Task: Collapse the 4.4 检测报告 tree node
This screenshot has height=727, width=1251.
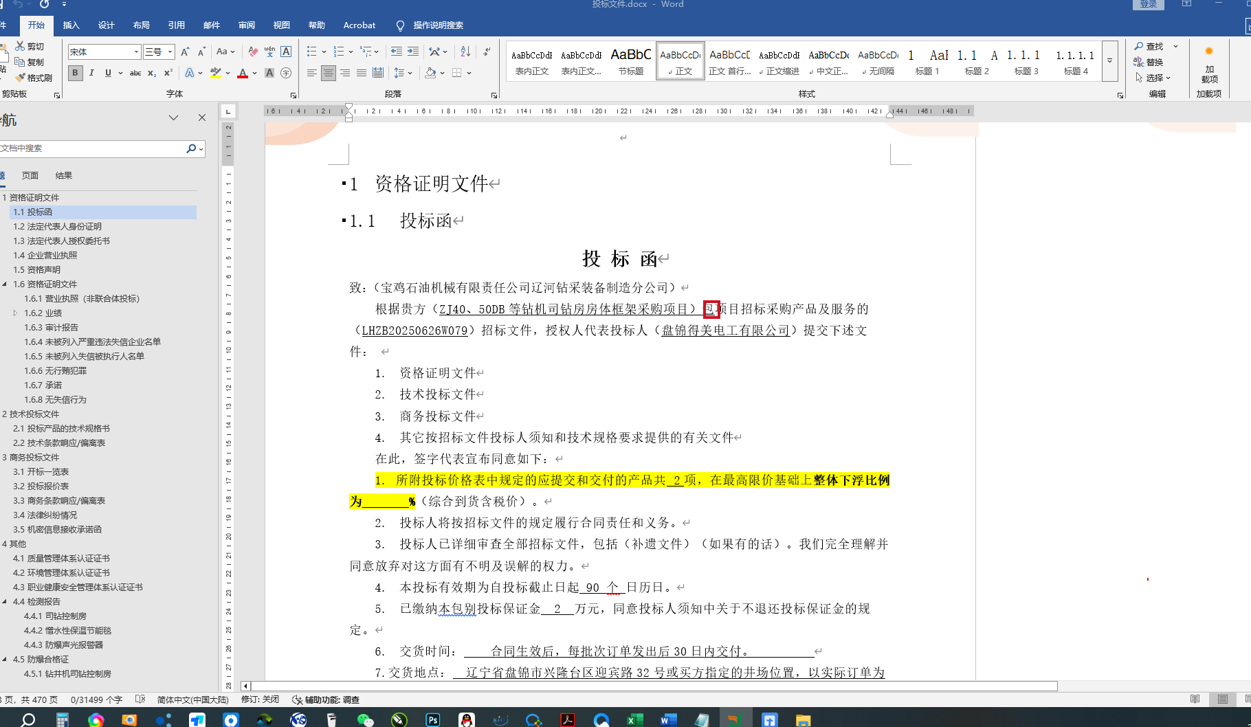Action: pyautogui.click(x=5, y=602)
